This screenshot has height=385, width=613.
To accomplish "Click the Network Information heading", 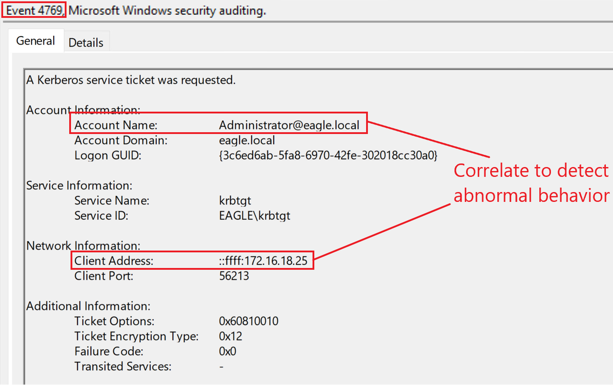I will coord(83,246).
